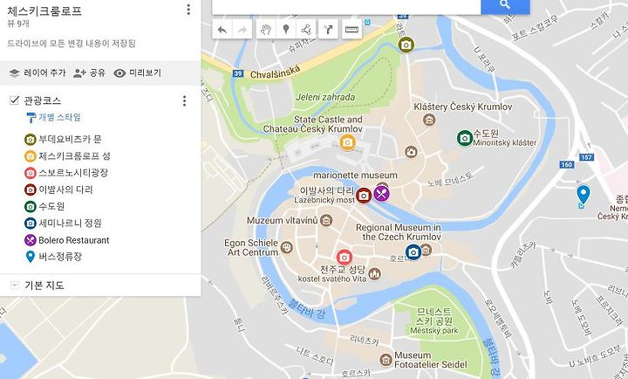The height and width of the screenshot is (379, 628).
Task: Click the undo arrow in map toolbar
Action: tap(222, 30)
